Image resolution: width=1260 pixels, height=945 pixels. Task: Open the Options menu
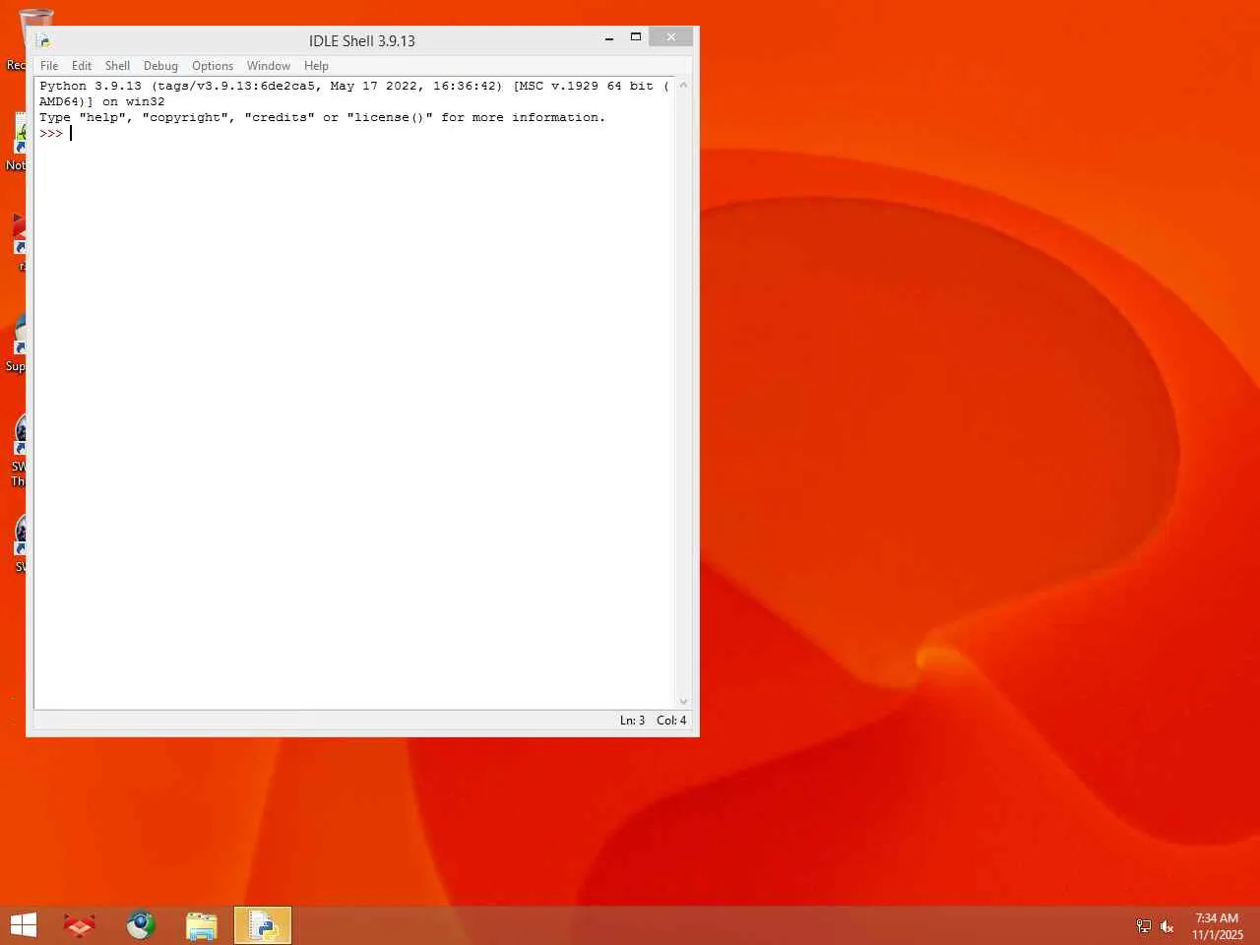(213, 66)
